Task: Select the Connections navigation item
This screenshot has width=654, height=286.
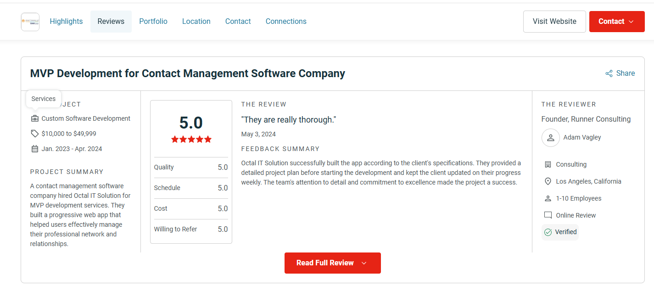Action: (x=286, y=21)
